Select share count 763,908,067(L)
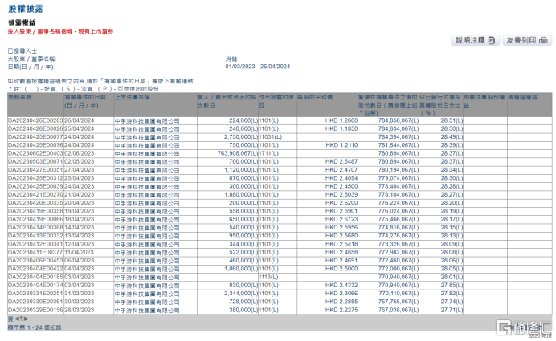The height and width of the screenshot is (341, 556). [238, 154]
